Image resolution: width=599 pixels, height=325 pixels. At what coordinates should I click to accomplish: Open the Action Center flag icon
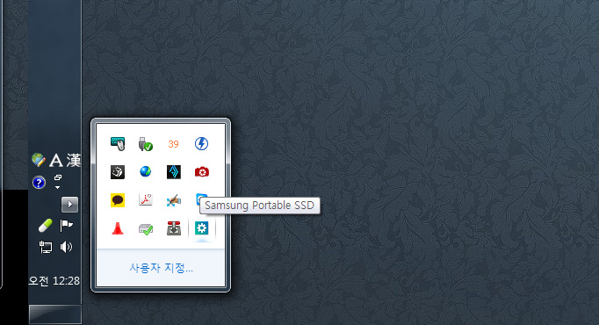click(66, 226)
